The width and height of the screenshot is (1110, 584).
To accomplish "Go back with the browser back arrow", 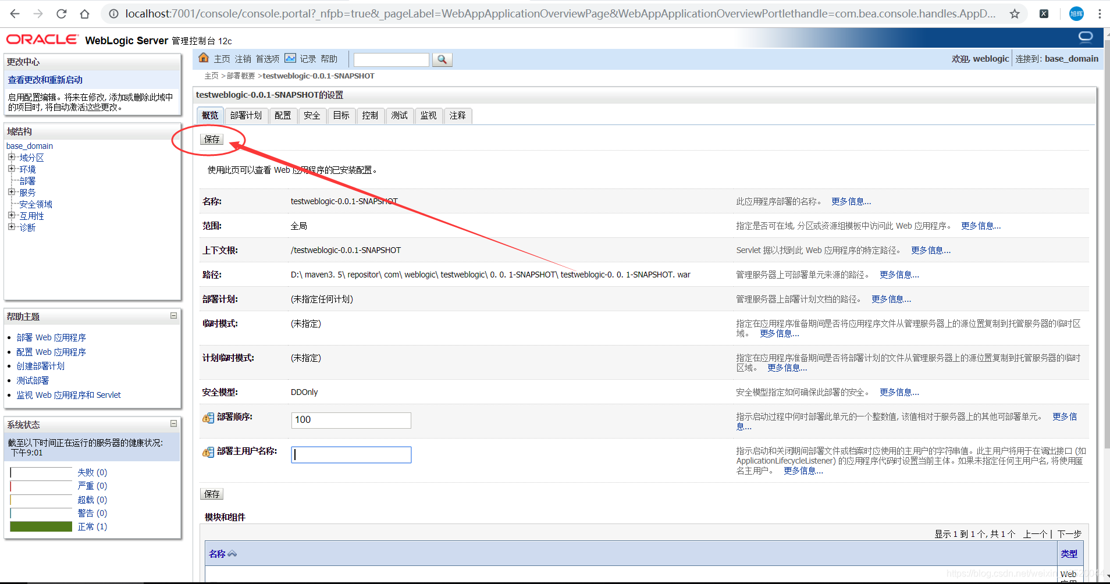I will (x=15, y=13).
